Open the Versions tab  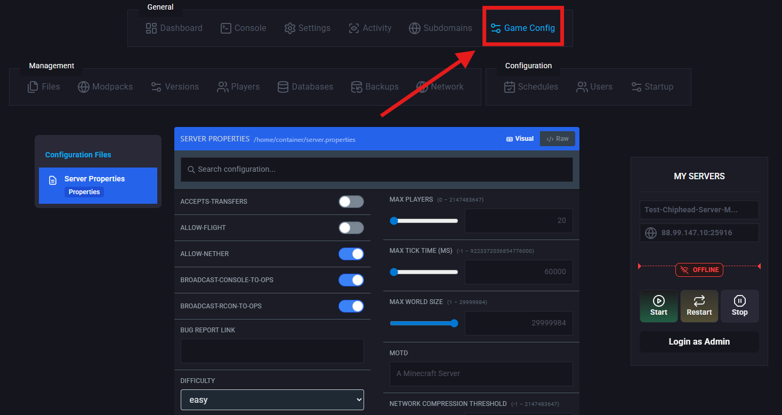(175, 87)
